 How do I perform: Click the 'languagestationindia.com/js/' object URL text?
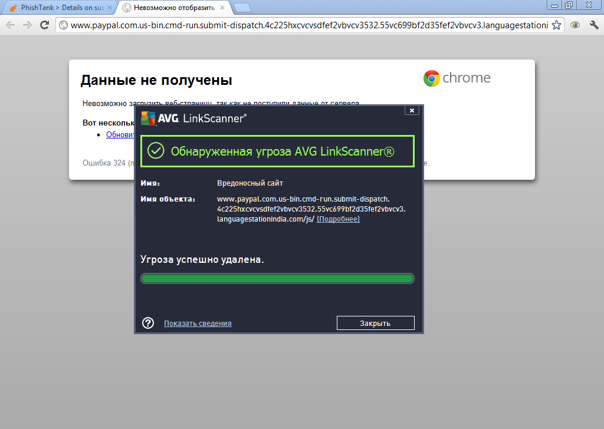pyautogui.click(x=266, y=219)
